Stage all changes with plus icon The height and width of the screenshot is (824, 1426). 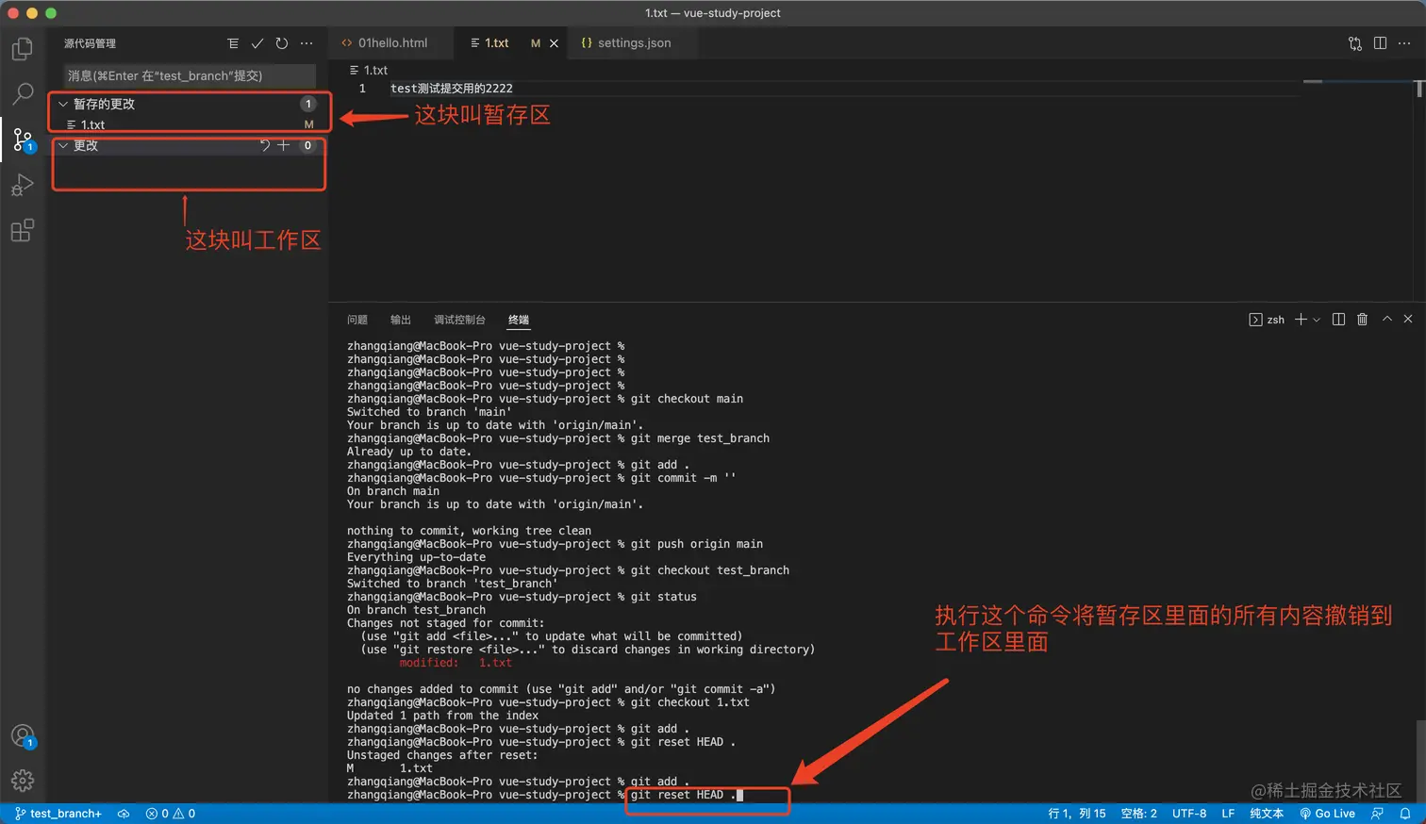[283, 145]
